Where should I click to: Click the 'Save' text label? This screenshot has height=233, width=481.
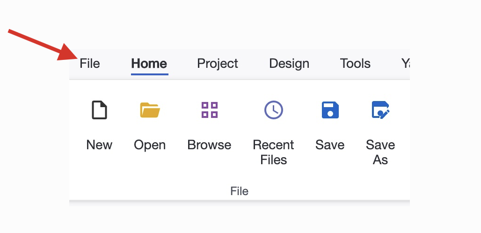coord(330,145)
